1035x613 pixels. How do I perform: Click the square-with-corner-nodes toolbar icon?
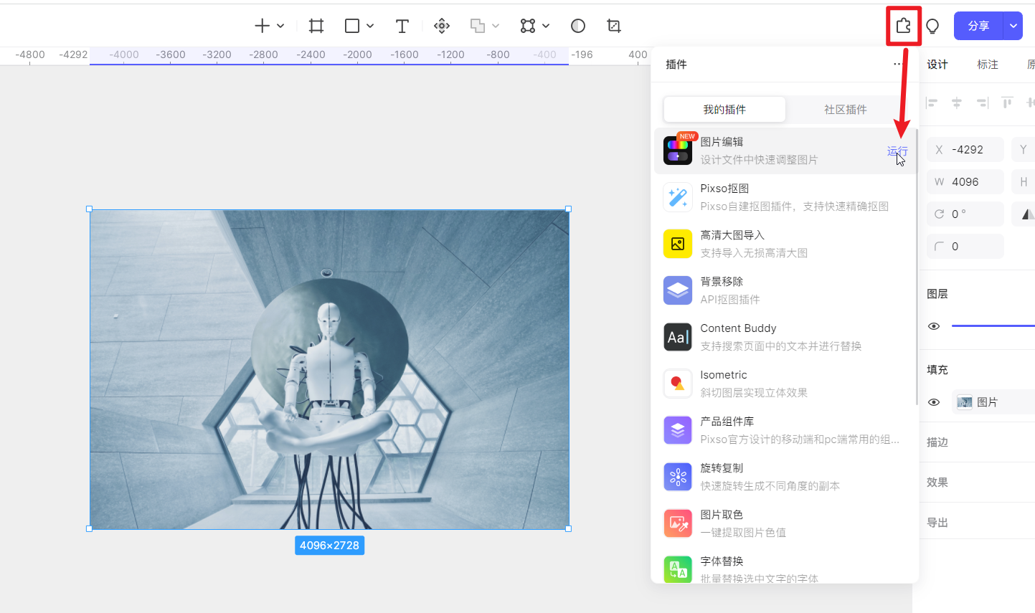[528, 26]
